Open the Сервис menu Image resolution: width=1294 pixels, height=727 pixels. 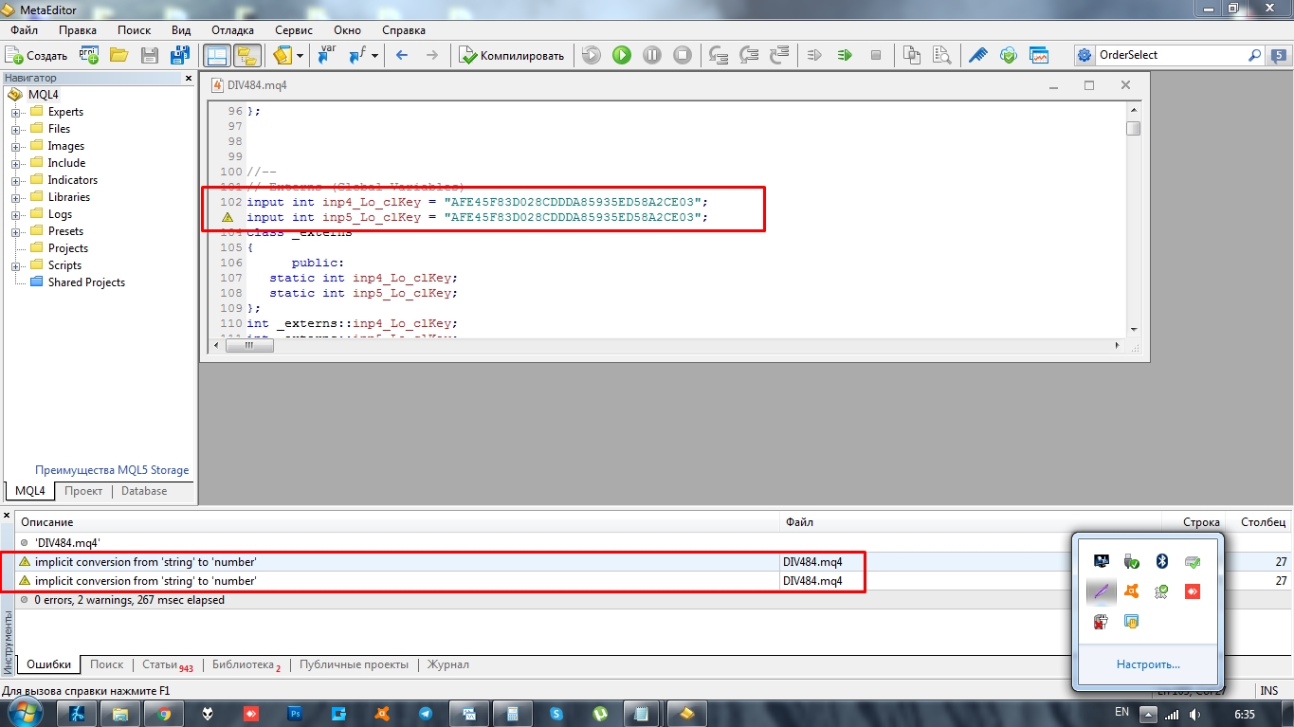click(294, 30)
